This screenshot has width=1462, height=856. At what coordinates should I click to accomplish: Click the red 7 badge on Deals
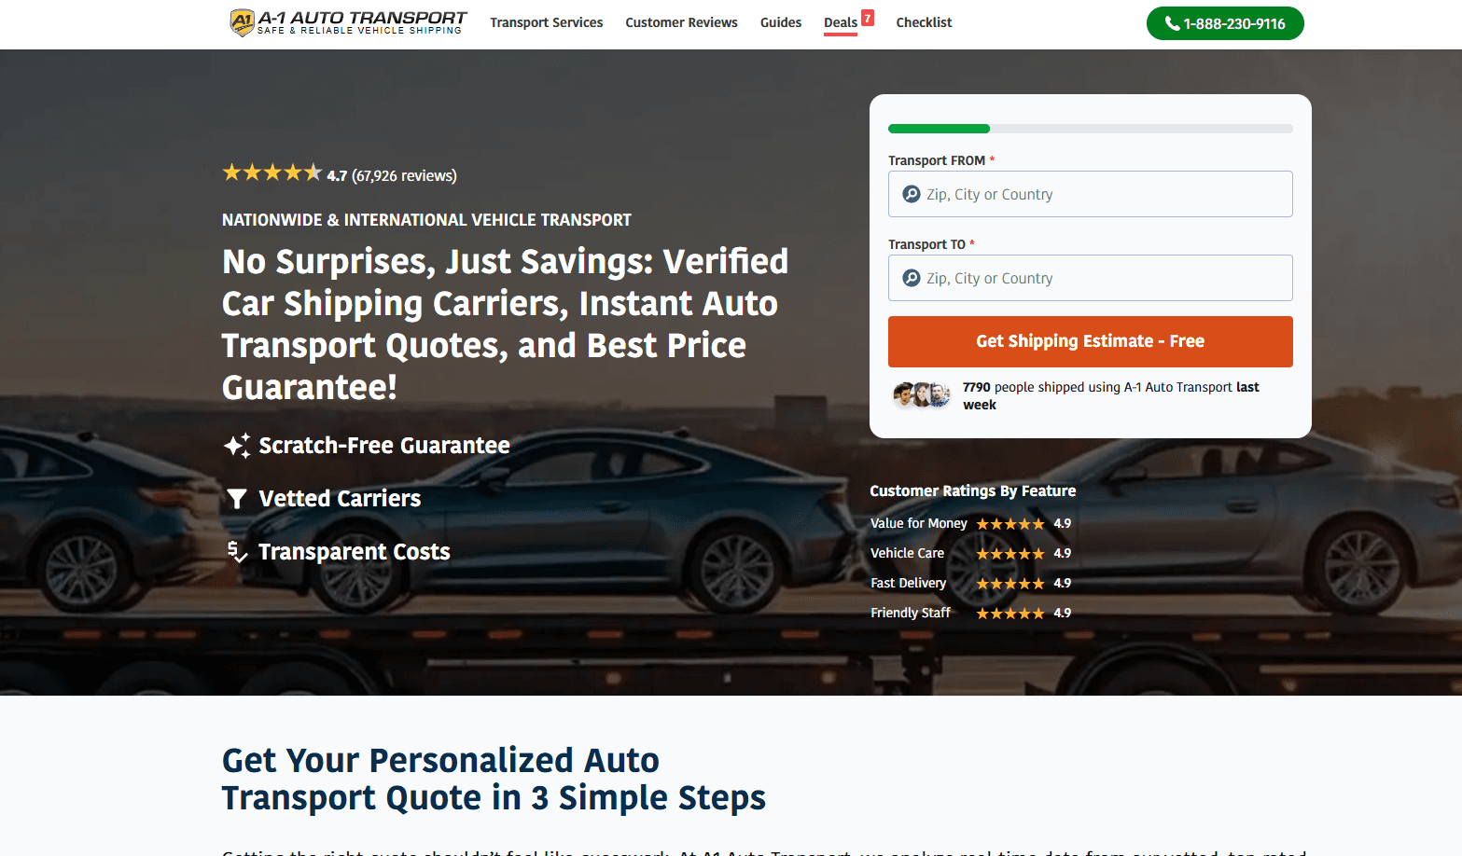[x=868, y=18]
